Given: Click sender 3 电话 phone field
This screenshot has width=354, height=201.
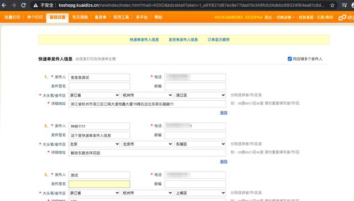Looking at the screenshot, I should (x=195, y=175).
